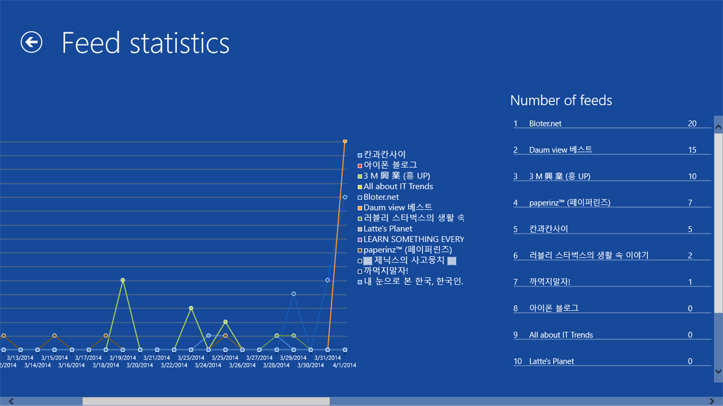
Task: Select 러블리 스타벅스의 생활 속 legend label
Action: [x=414, y=218]
